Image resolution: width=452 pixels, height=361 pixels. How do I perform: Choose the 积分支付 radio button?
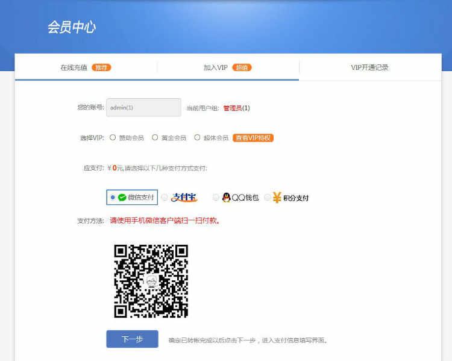[267, 197]
